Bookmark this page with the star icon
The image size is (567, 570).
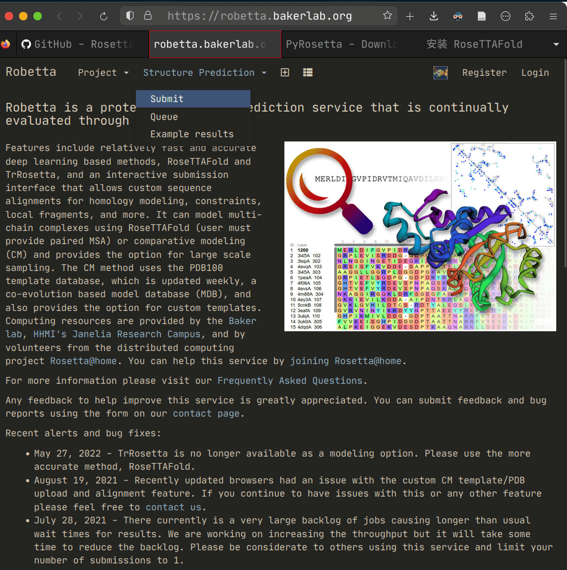pos(387,16)
